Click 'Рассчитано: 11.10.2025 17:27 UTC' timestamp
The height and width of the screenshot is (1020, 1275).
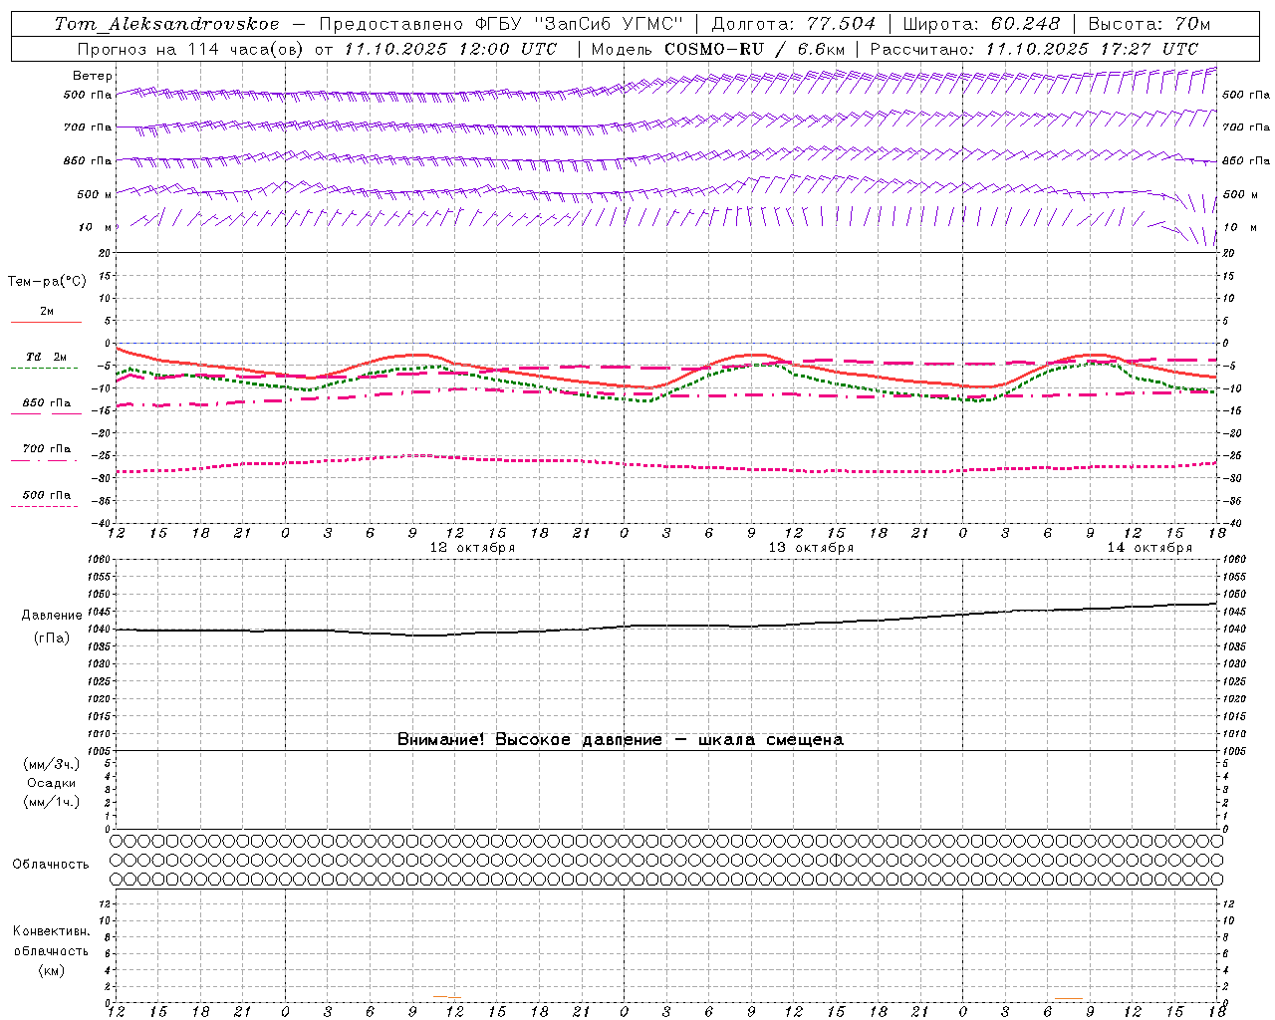click(1034, 49)
